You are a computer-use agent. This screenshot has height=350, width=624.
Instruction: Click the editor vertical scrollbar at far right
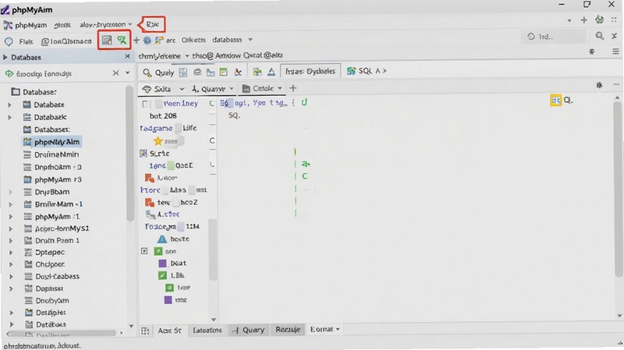(x=618, y=189)
